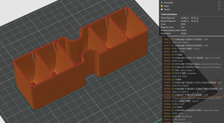
Task: Click the Total estimation section header
Action: [169, 14]
